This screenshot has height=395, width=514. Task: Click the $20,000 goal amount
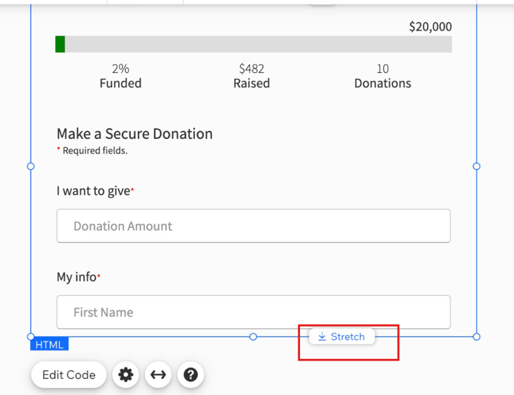tap(430, 27)
